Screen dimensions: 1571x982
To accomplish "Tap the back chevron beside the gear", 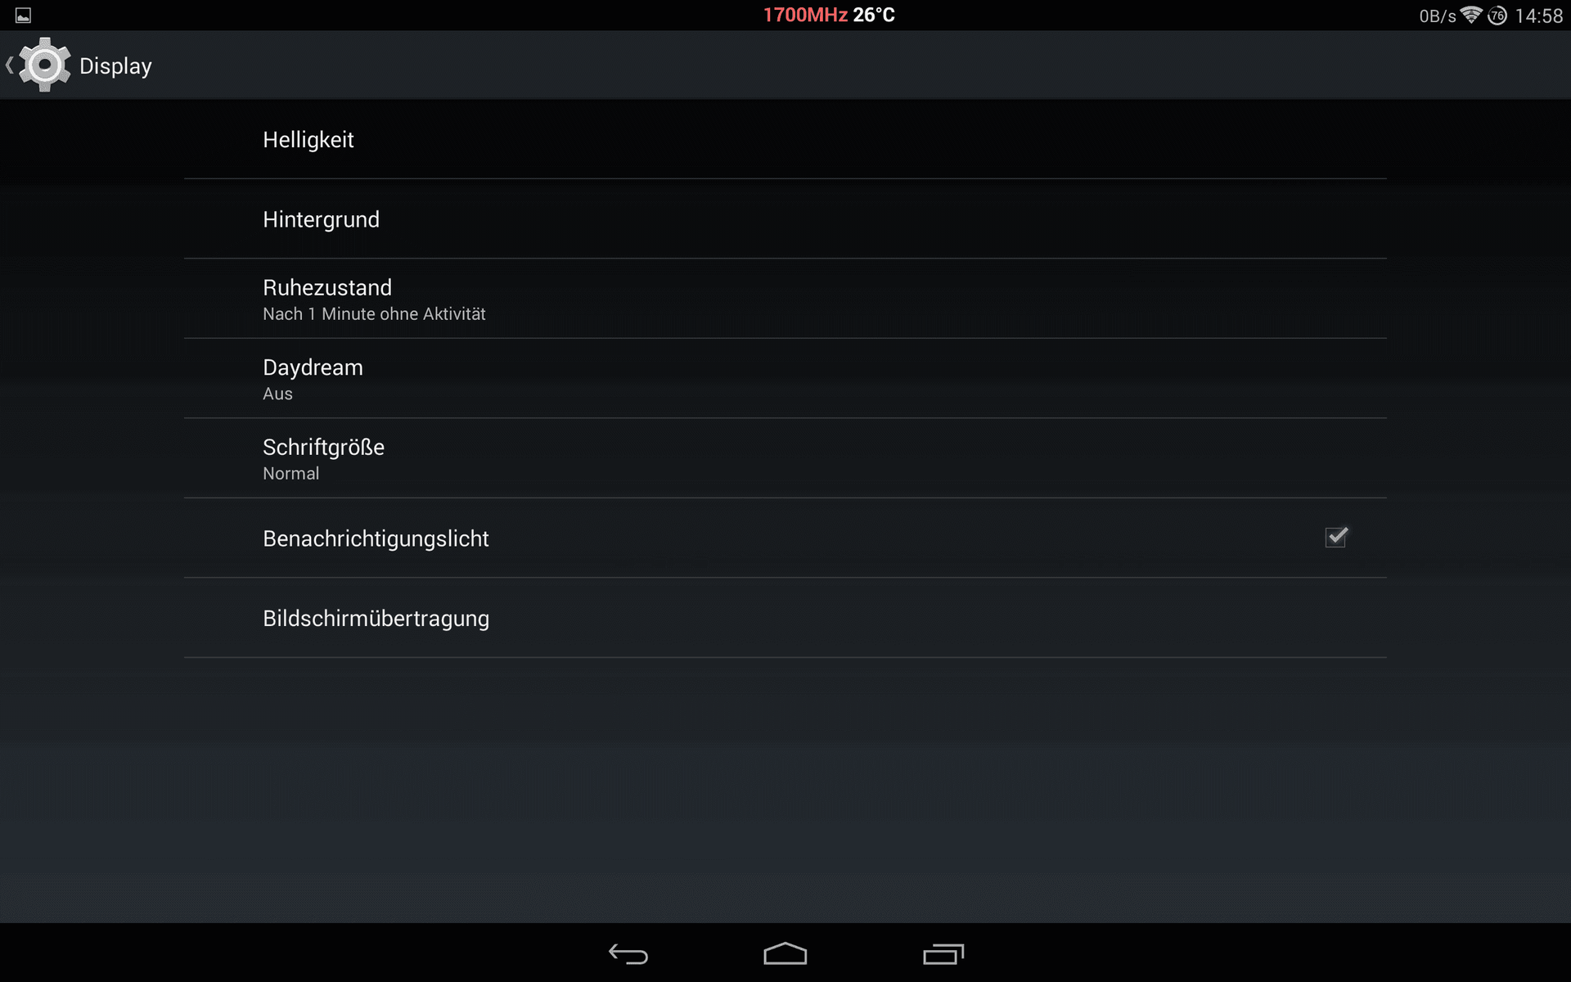I will pyautogui.click(x=10, y=65).
